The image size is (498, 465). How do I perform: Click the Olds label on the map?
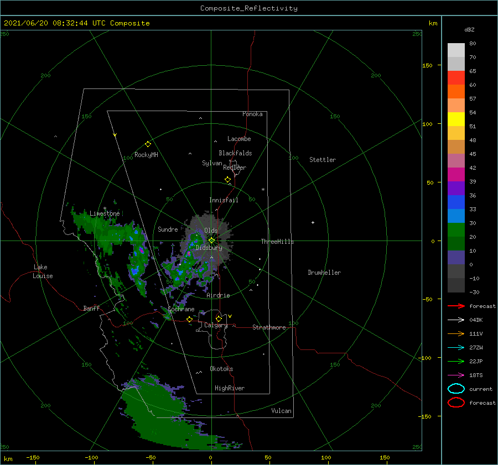pyautogui.click(x=211, y=231)
